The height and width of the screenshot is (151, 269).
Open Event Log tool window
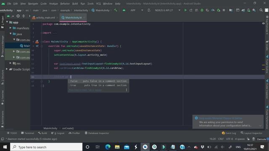tap(229, 133)
